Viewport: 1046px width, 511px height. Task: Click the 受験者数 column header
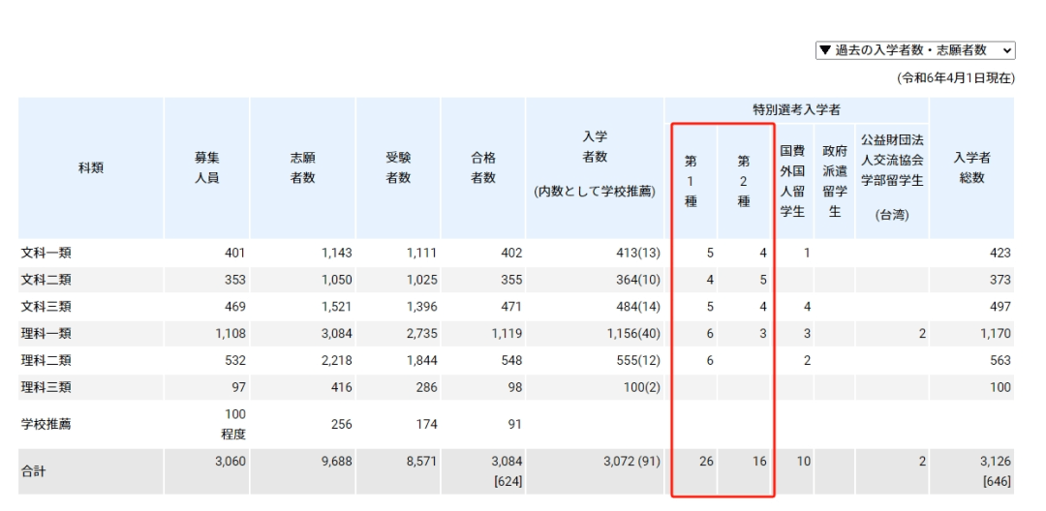coord(398,167)
